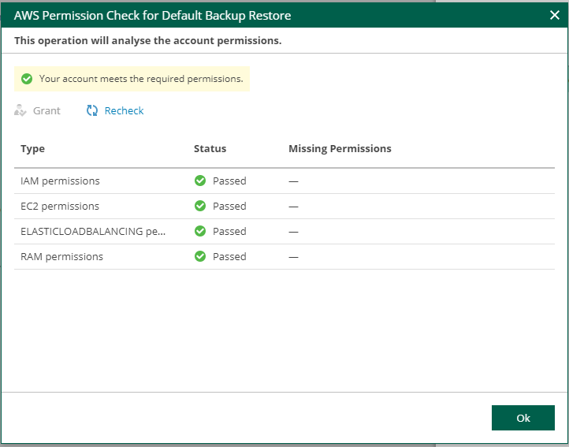Select the IAM permissions row label

pos(60,181)
